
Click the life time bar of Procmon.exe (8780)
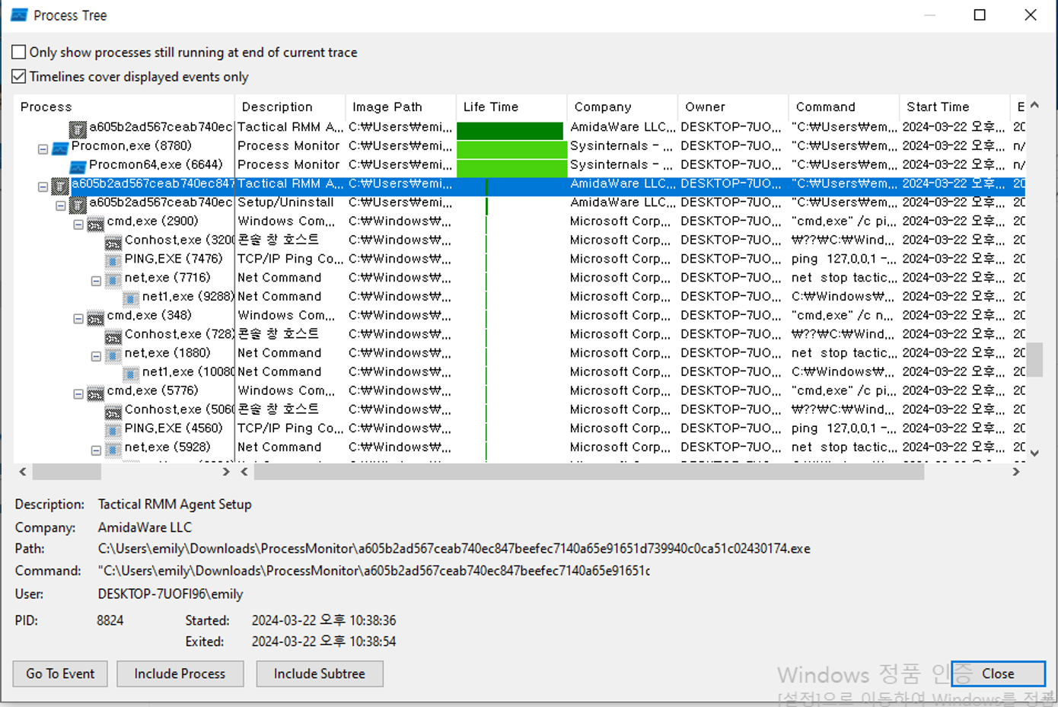511,149
